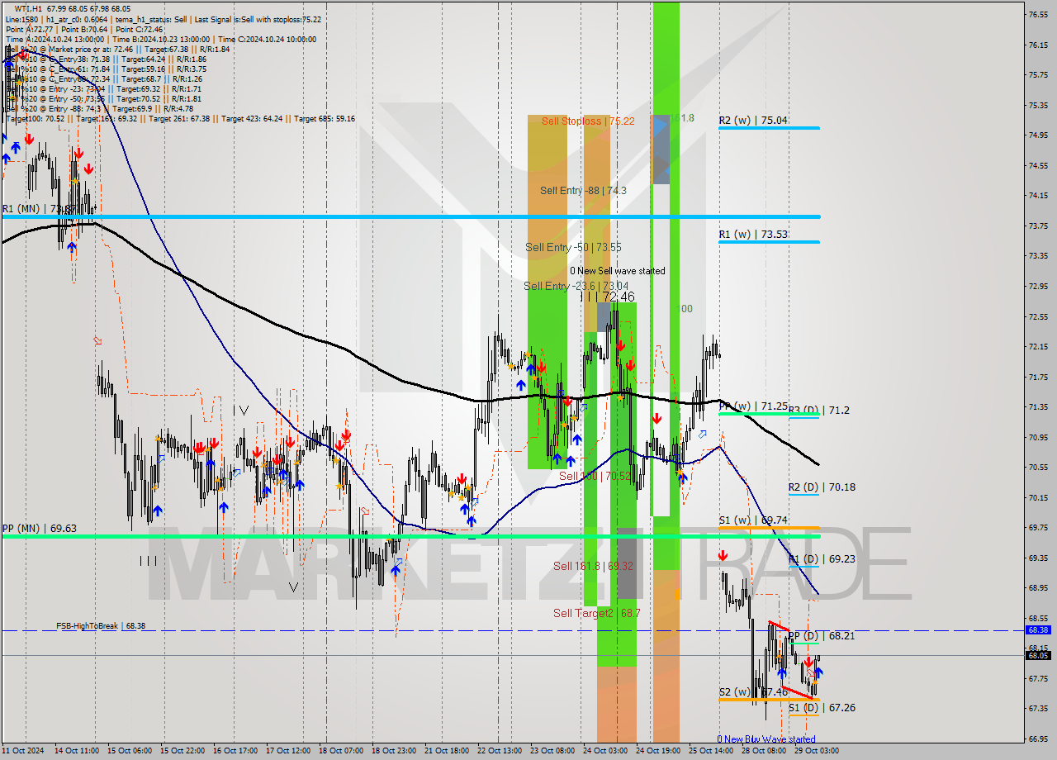
Task: Click the 'Sell 161.8 | 69.32' label
Action: tap(593, 566)
